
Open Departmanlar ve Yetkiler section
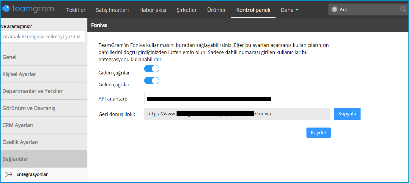(x=43, y=91)
